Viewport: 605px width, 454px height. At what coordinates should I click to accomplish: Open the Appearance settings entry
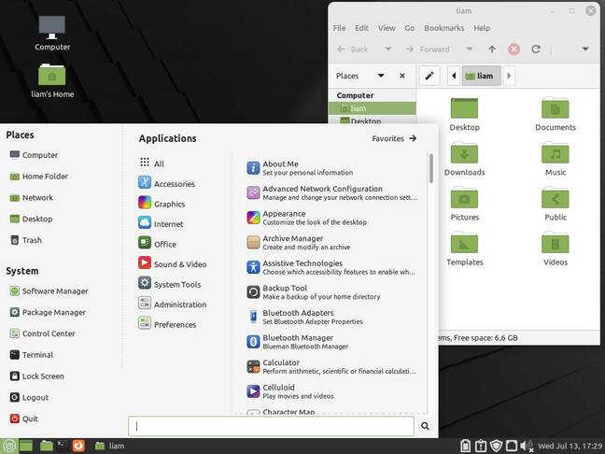tap(331, 218)
